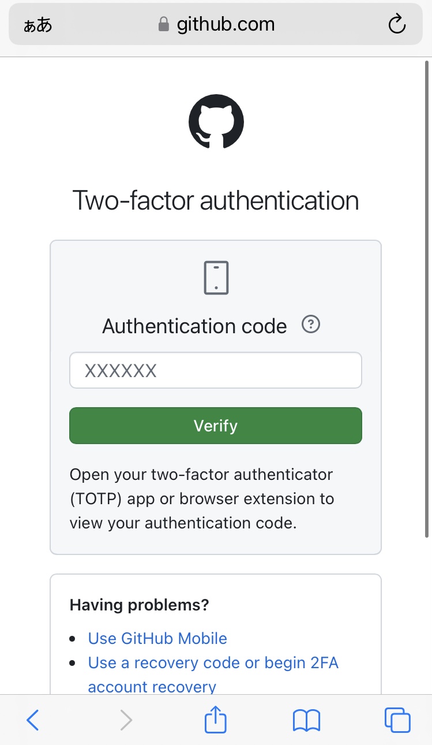This screenshot has width=432, height=745.
Task: Tap the ぁあ icon for website options
Action: click(x=37, y=24)
